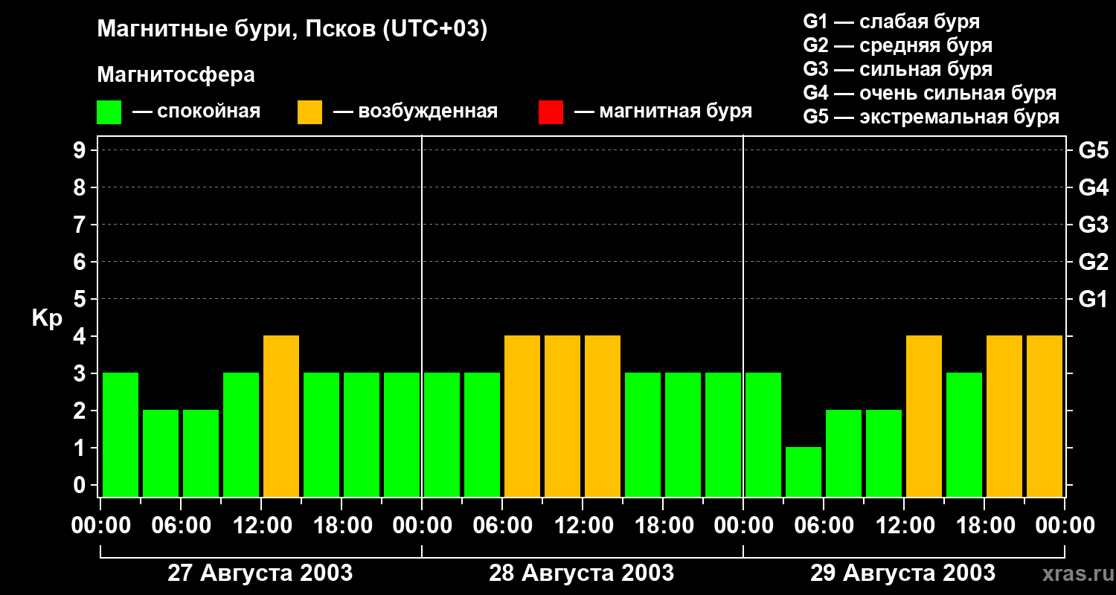This screenshot has height=595, width=1116.
Task: Click the first '00:00' time label
Action: (x=100, y=526)
